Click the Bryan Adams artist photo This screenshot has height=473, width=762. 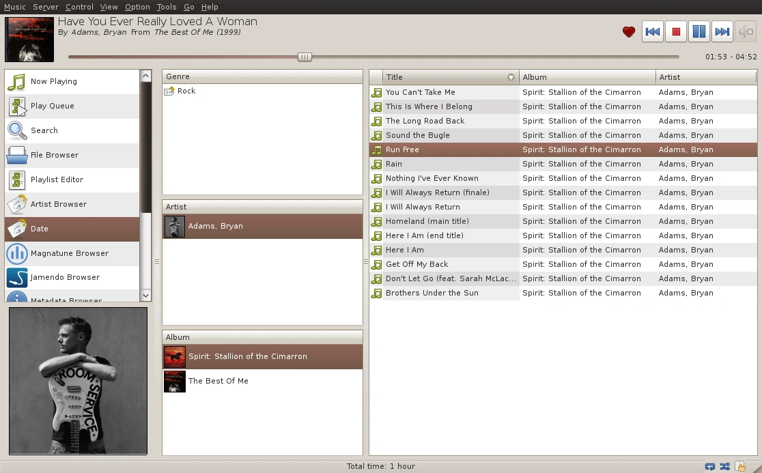[78, 381]
